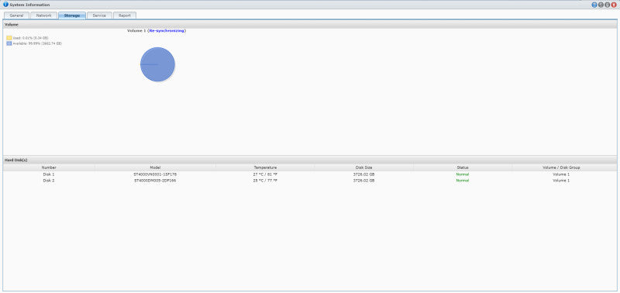
Task: Click the Used 0.01% legend text
Action: (x=30, y=38)
